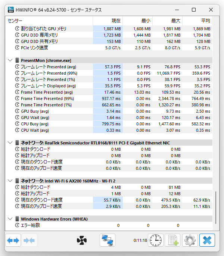Click the 120.17 ms GPU Wait maximum
The width and height of the screenshot is (224, 256).
171,118
